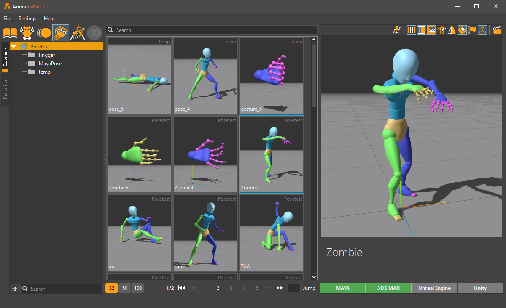Open the Settings menu

coord(27,19)
